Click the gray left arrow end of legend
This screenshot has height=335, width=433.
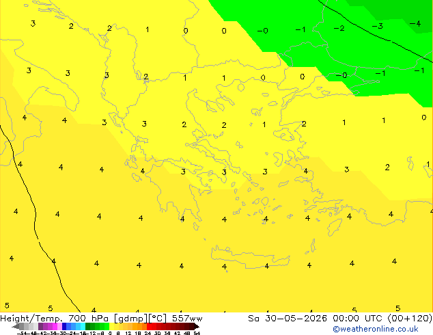(x=16, y=327)
